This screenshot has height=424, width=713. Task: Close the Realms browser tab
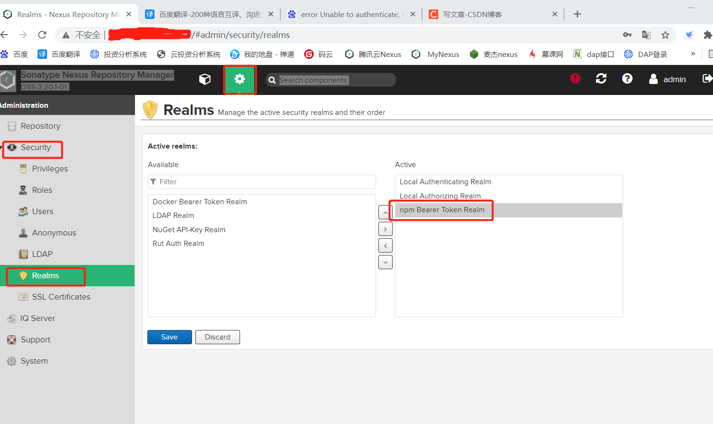coord(129,14)
